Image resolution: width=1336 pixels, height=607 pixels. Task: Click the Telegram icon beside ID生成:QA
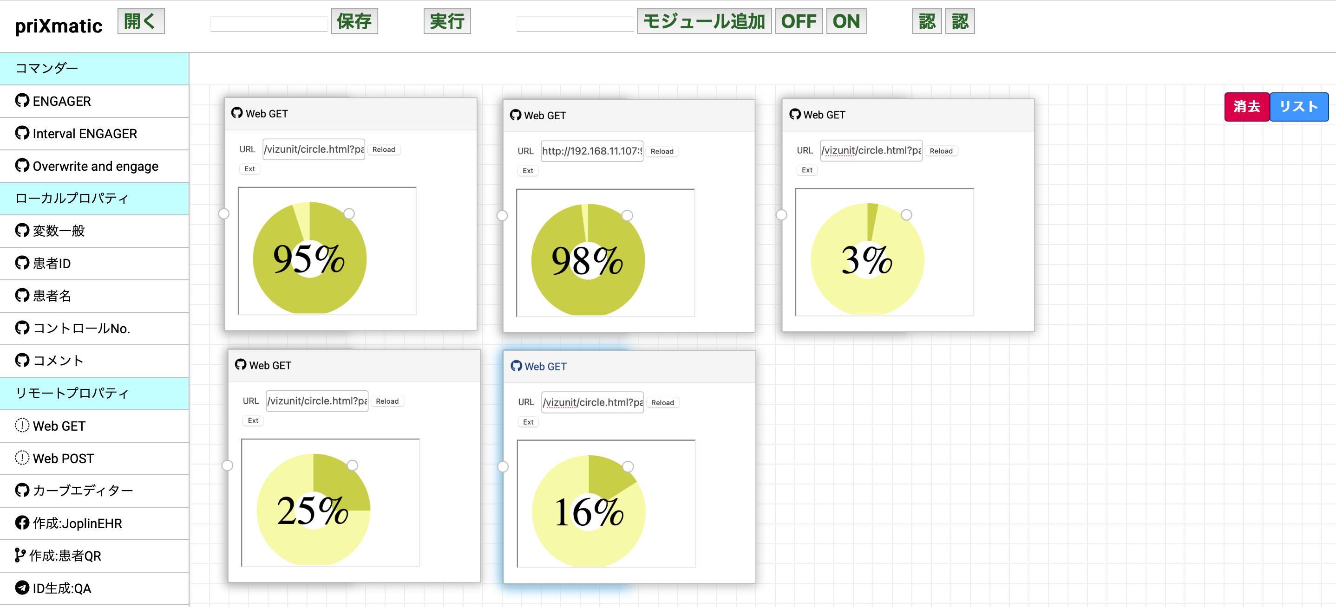(x=22, y=588)
